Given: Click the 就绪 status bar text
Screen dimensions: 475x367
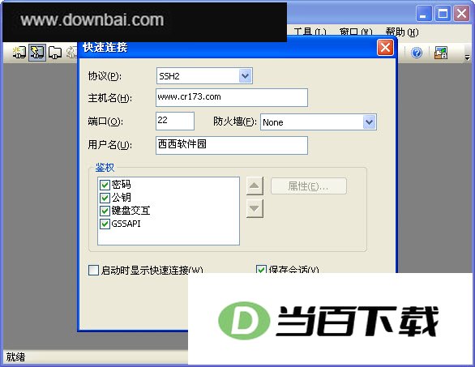Looking at the screenshot, I should click(15, 357).
